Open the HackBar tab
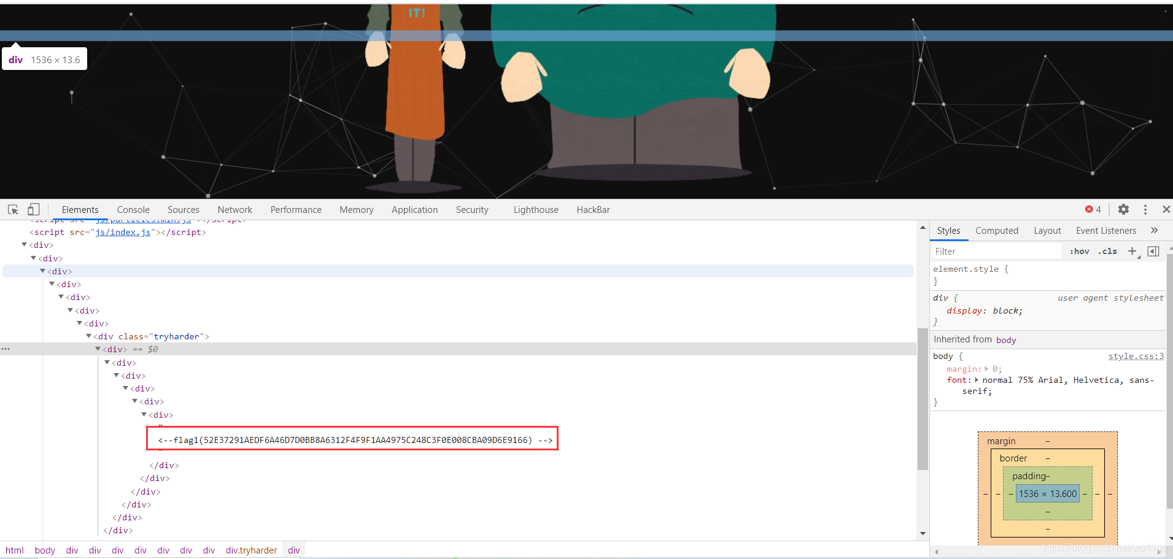The width and height of the screenshot is (1173, 559). pyautogui.click(x=593, y=210)
